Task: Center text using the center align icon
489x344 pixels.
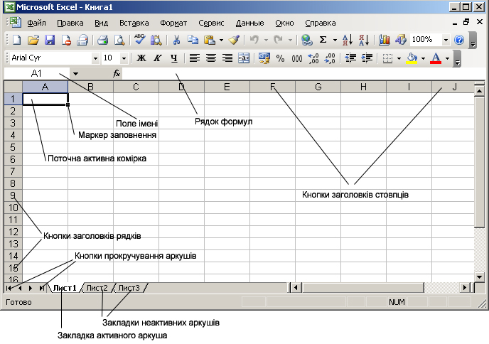Action: tap(211, 58)
